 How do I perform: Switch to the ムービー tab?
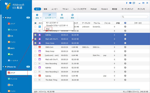[x=54, y=9]
